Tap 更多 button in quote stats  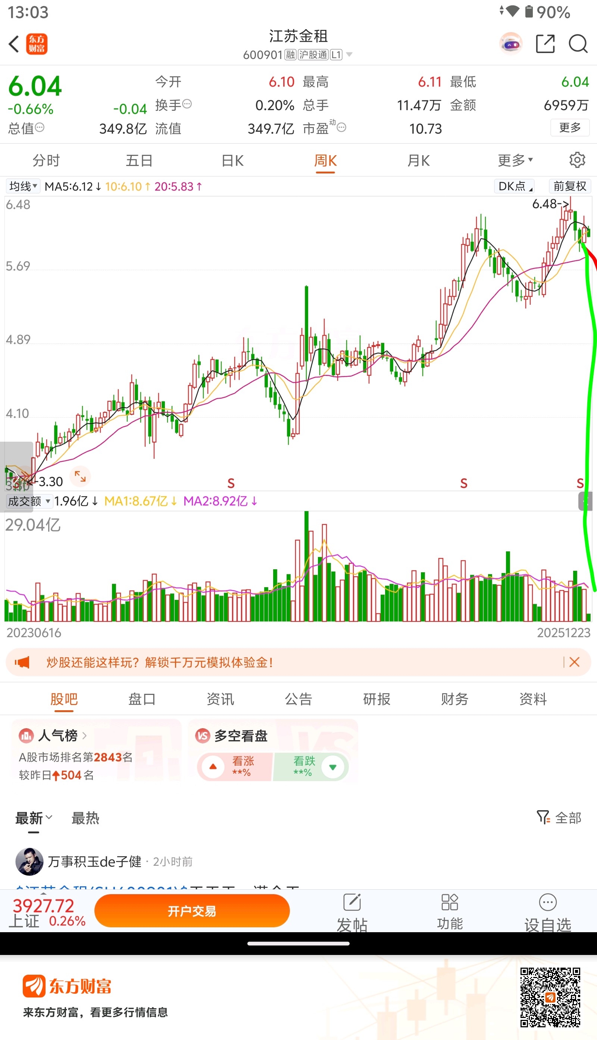pyautogui.click(x=569, y=128)
